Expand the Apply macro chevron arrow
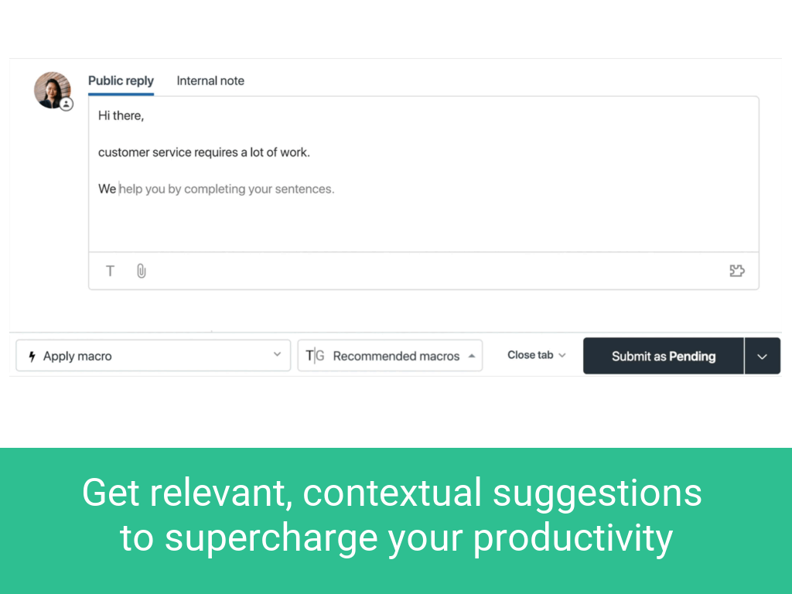The width and height of the screenshot is (792, 594). (277, 355)
